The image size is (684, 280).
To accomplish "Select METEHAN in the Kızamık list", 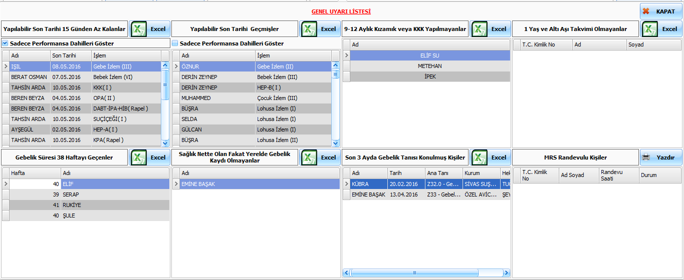I will [429, 66].
